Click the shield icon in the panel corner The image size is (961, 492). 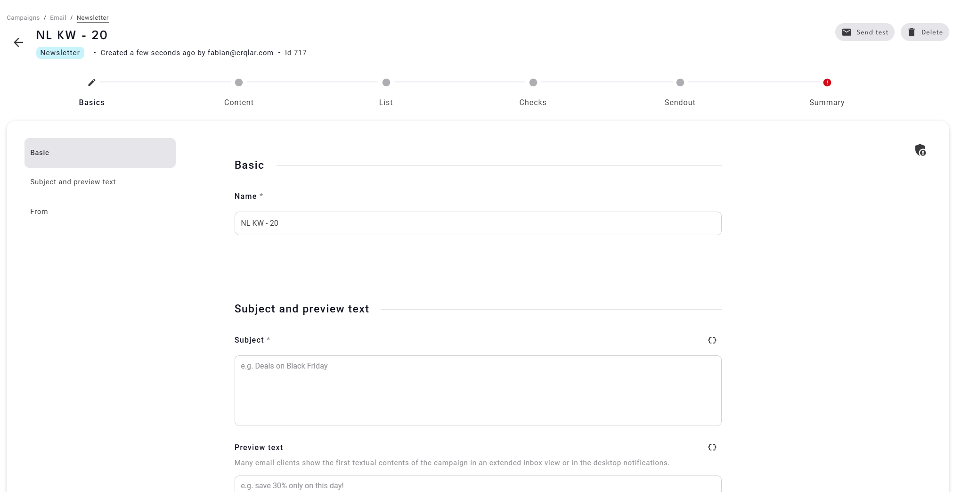click(x=920, y=150)
